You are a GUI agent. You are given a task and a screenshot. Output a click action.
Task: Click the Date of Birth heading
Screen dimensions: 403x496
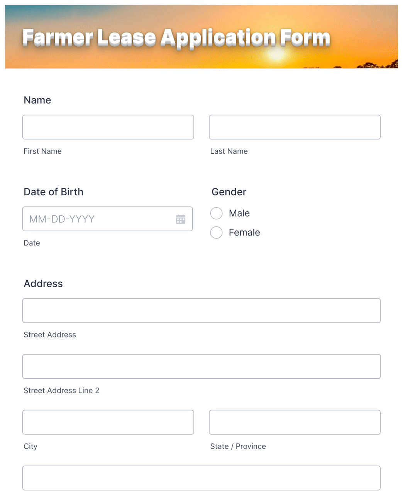53,192
